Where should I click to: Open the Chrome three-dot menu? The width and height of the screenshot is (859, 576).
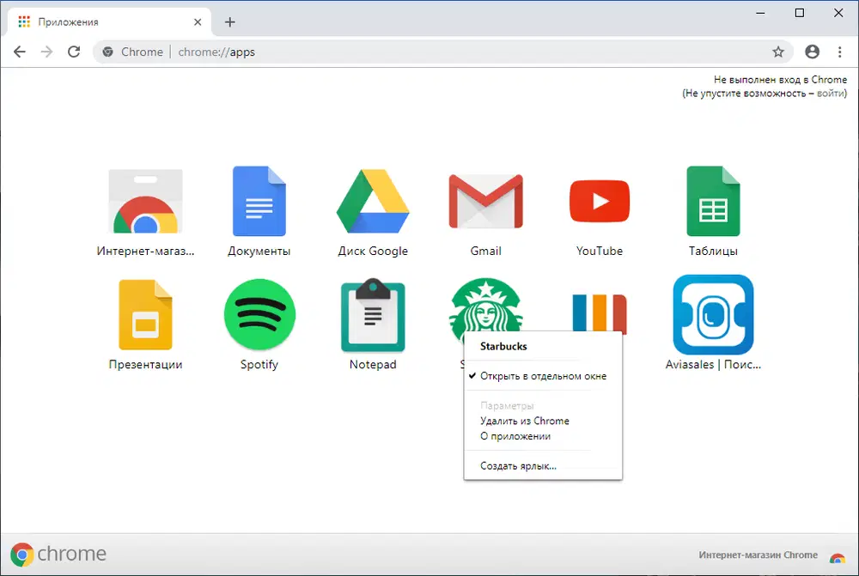(840, 52)
